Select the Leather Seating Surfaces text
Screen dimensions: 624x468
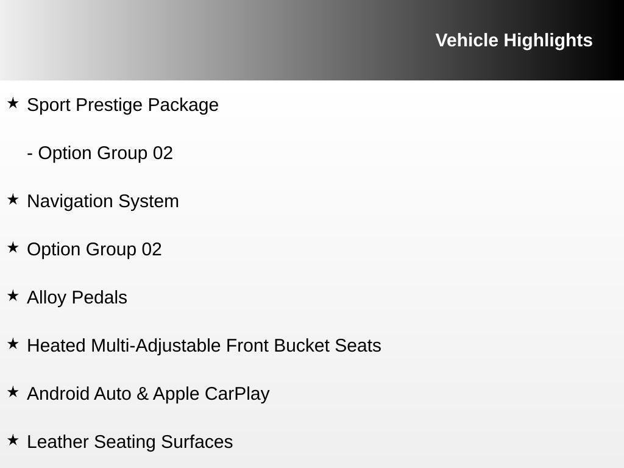tap(130, 442)
